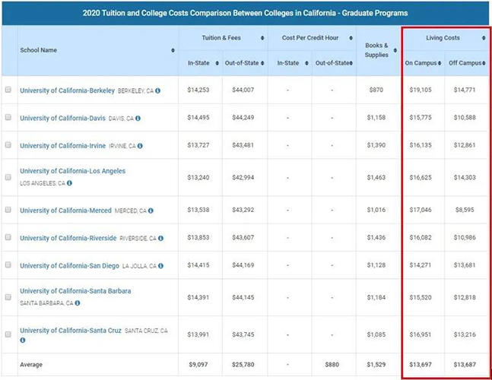Check the UC Irvine row checkbox
The height and width of the screenshot is (380, 492).
coord(8,145)
